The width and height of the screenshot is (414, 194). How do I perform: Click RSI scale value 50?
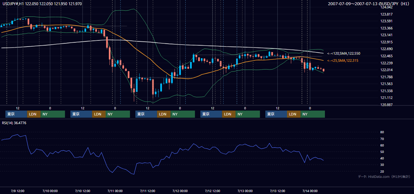pyautogui.click(x=382, y=152)
